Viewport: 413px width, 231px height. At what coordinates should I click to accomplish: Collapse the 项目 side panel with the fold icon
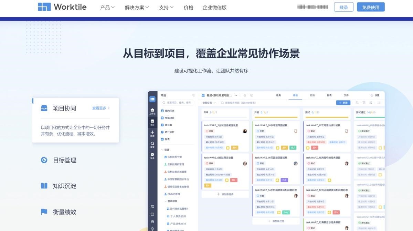[x=193, y=95]
